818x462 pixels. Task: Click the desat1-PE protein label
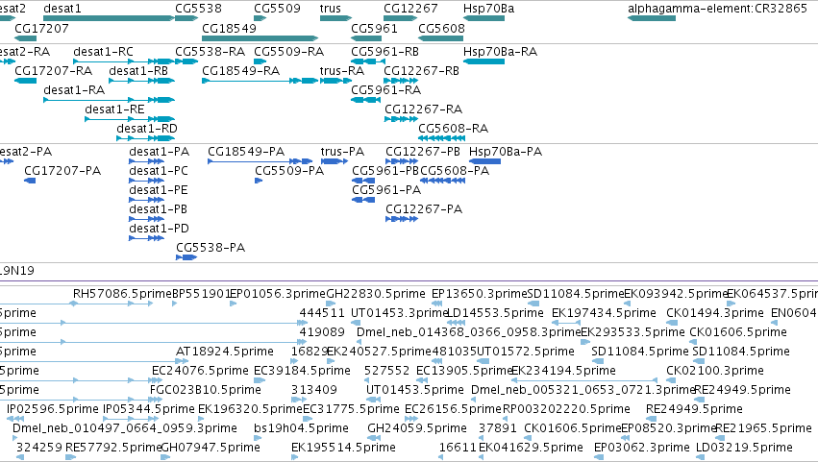(159, 190)
